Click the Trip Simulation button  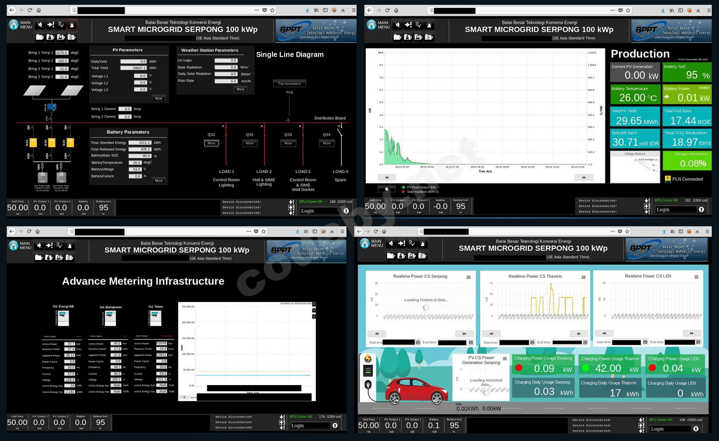pos(289,84)
